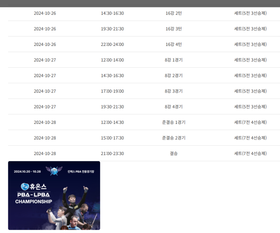Open the Hueons PBA-LPBA Championship poster thumbnail
Image resolution: width=280 pixels, height=233 pixels.
coord(54,195)
